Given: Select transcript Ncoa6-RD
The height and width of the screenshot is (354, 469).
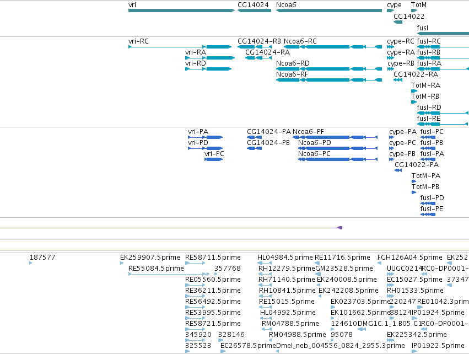Looking at the screenshot, I should point(329,69).
